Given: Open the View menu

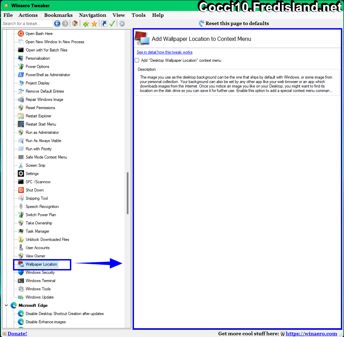Looking at the screenshot, I should (x=119, y=15).
